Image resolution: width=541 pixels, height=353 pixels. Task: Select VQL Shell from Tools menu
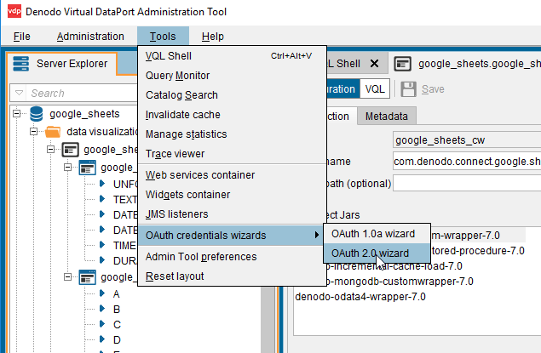point(232,56)
